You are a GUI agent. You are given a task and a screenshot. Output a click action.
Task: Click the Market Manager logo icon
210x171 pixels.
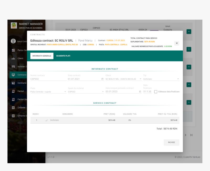point(14,26)
